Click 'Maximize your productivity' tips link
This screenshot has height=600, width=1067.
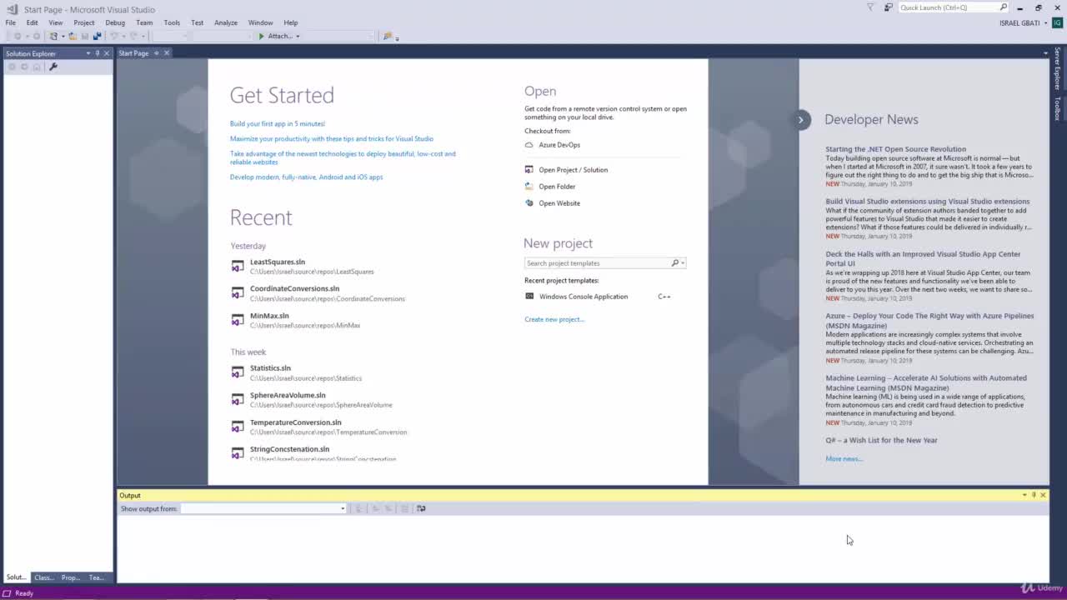point(332,139)
